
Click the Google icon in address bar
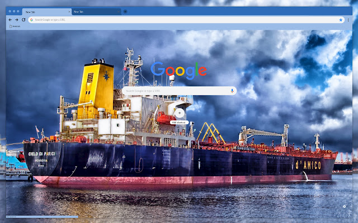pyautogui.click(x=31, y=20)
